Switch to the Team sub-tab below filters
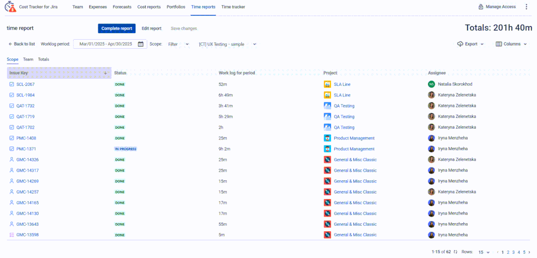This screenshot has height=258, width=537. [28, 60]
